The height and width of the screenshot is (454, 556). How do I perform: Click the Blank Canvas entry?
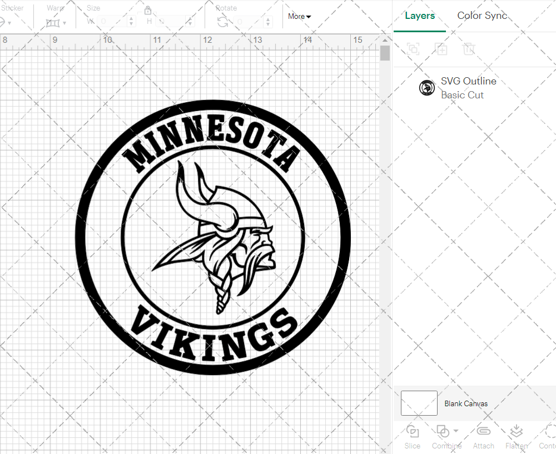pos(466,403)
